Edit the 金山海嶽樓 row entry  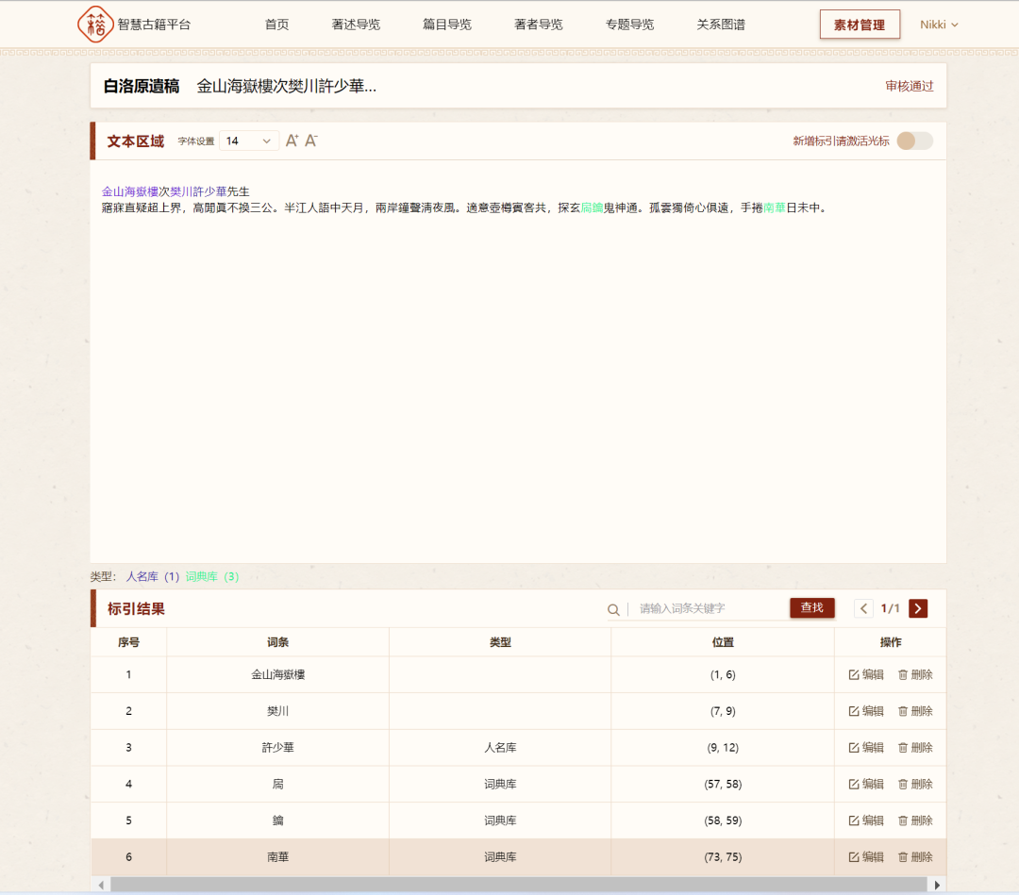coord(865,675)
